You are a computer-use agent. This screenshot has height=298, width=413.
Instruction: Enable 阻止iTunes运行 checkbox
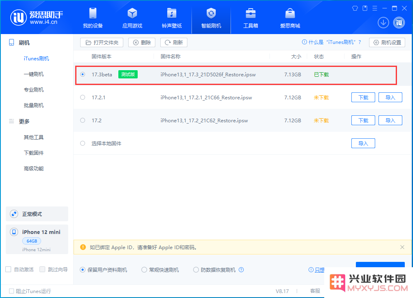[x=12, y=291]
